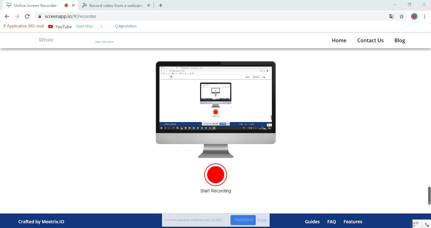Open the Blog link in navigation
Image resolution: width=431 pixels, height=228 pixels.
[399, 40]
